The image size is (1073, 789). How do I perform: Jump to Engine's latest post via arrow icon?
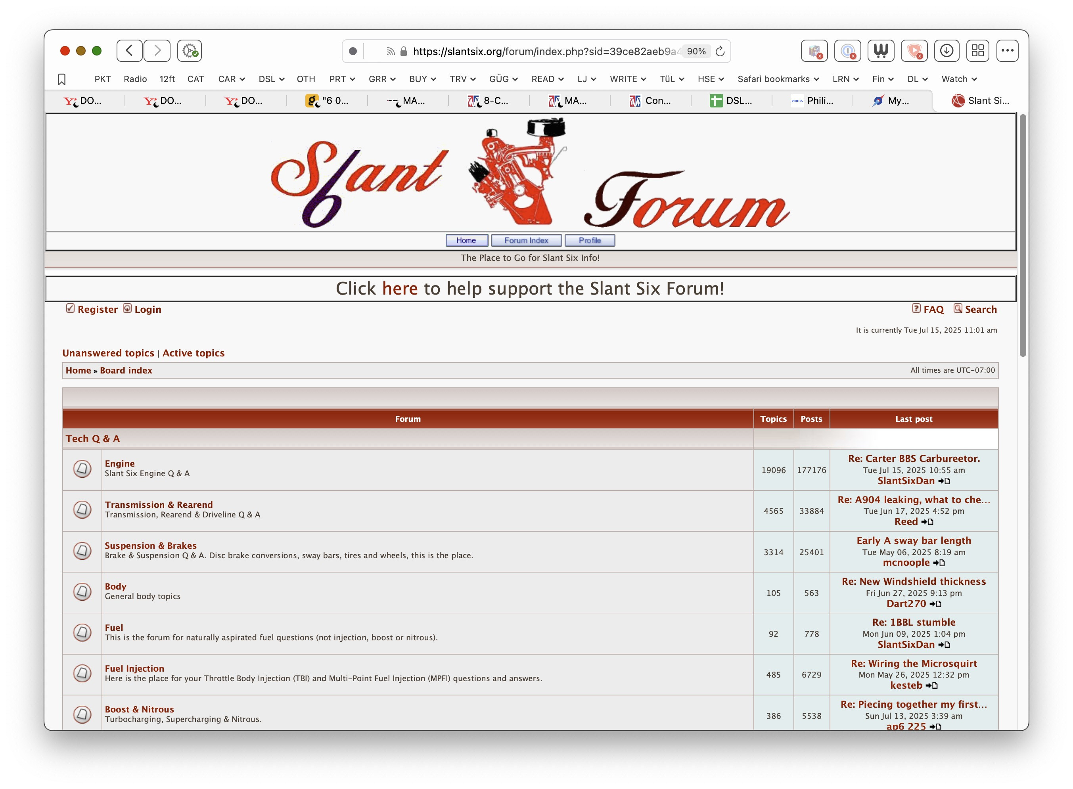coord(944,481)
